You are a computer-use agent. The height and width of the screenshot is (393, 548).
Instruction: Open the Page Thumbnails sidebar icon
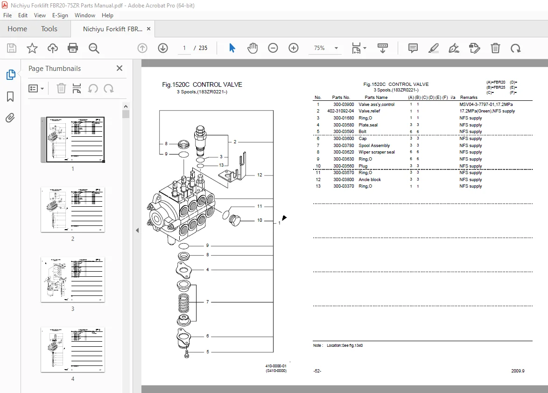(11, 74)
